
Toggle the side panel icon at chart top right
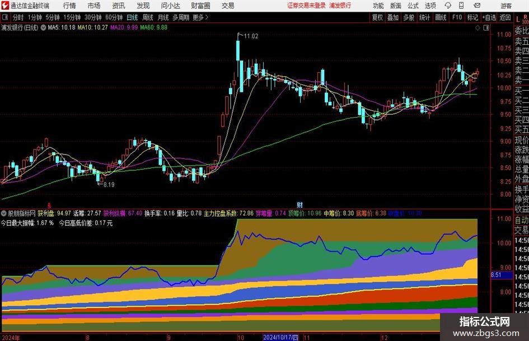coord(486,28)
